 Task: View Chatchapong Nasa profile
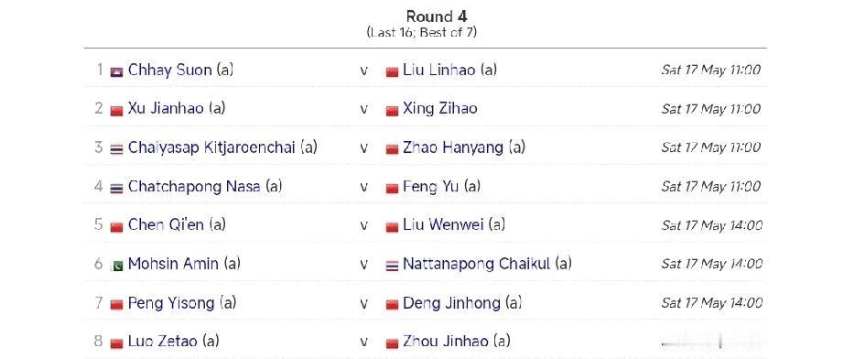pos(194,187)
